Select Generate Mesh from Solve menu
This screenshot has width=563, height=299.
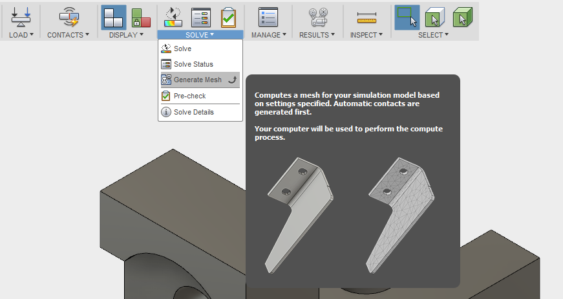click(x=197, y=80)
